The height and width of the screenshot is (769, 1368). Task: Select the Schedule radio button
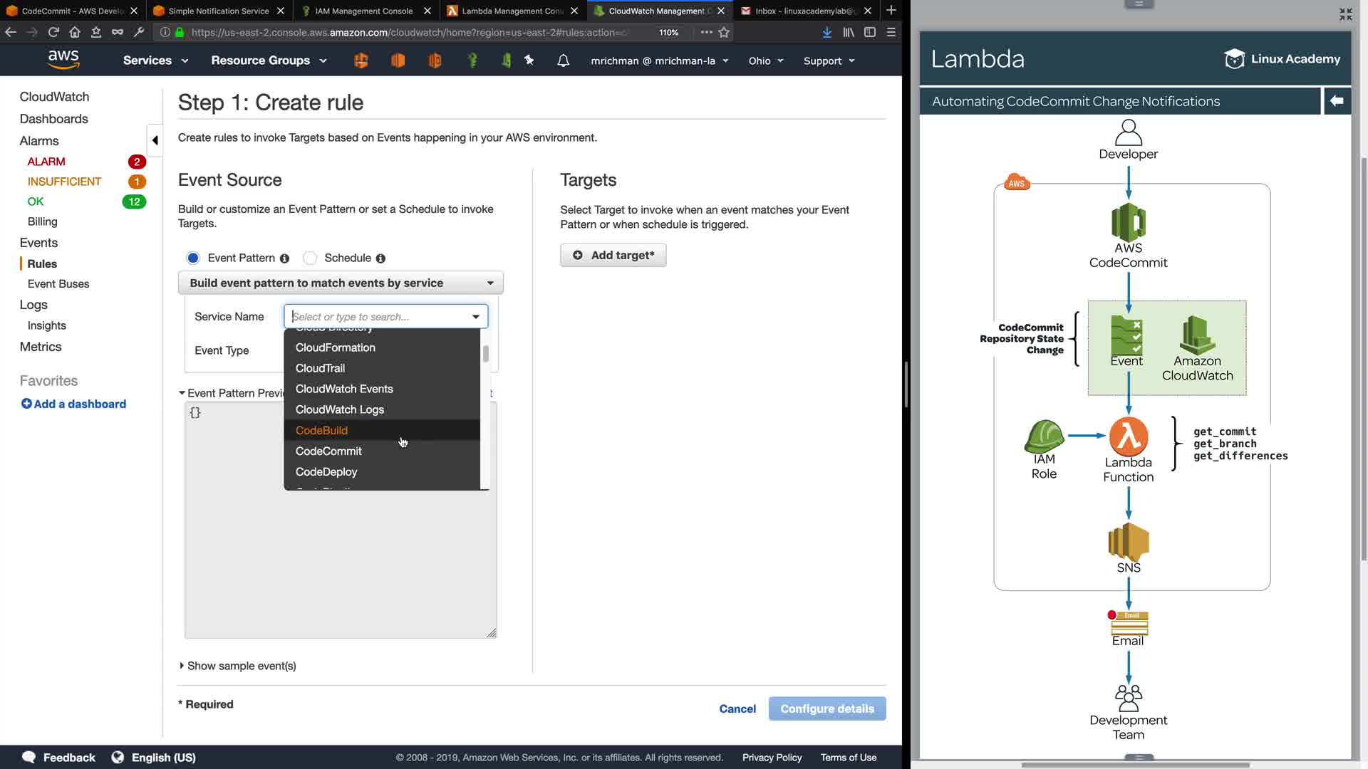pos(310,258)
